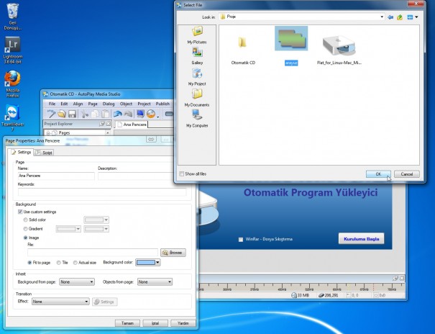Toggle the Show all files checkbox
The width and height of the screenshot is (435, 334).
coord(182,173)
